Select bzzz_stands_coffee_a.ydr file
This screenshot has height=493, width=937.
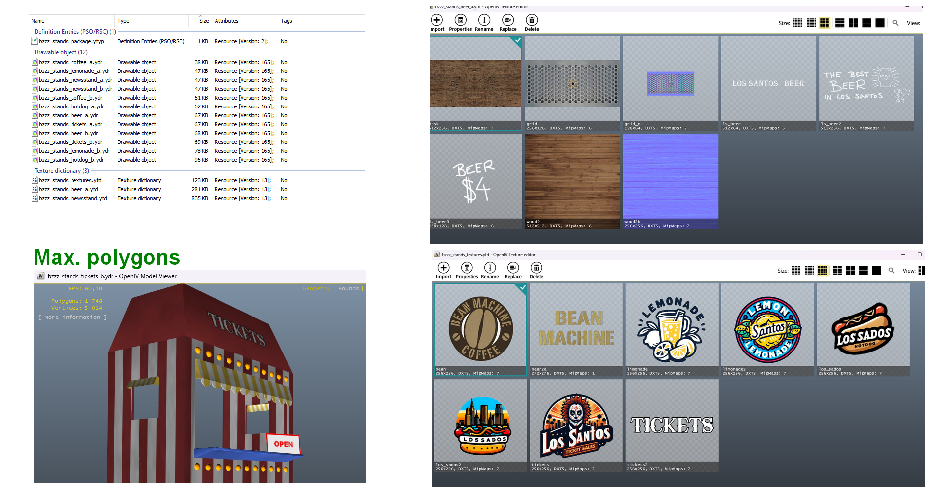pyautogui.click(x=71, y=62)
